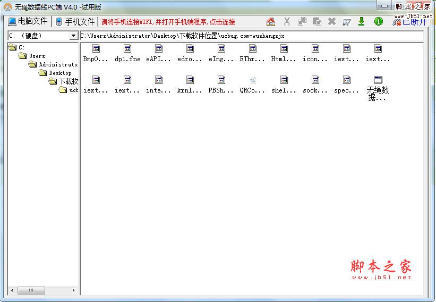Image resolution: width=436 pixels, height=302 pixels.
Task: Select the edro... file icon
Action: click(190, 49)
